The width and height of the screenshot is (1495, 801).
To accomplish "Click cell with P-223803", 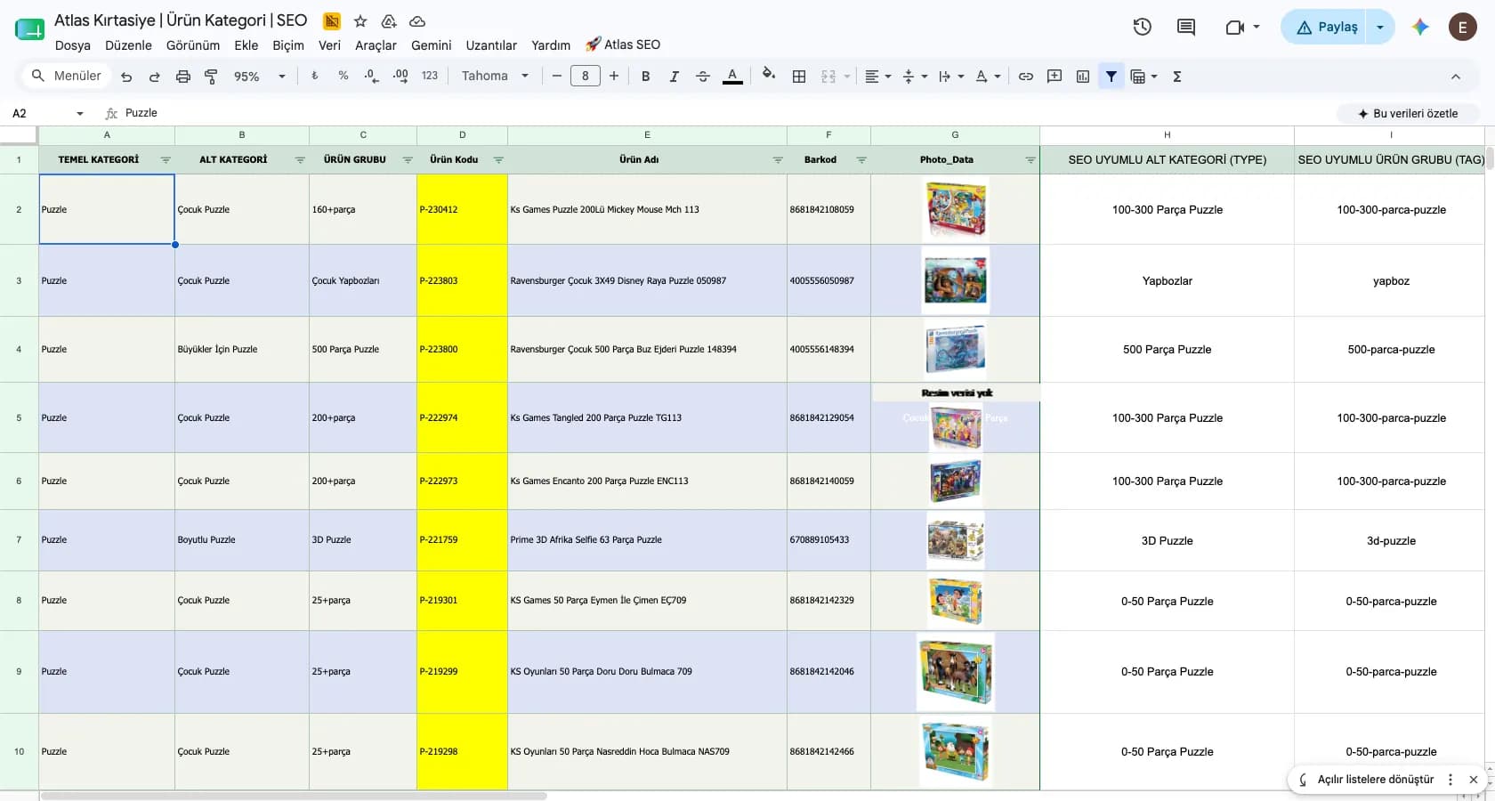I will [x=462, y=280].
